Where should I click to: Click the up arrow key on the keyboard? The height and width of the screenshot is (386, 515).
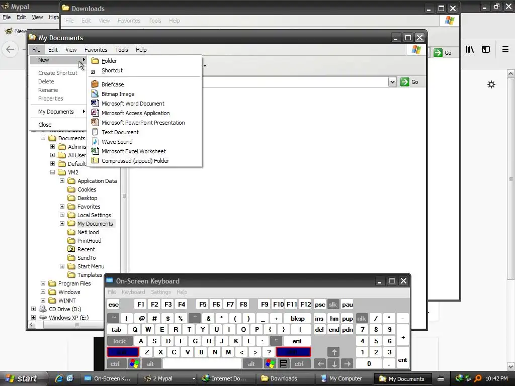(334, 352)
